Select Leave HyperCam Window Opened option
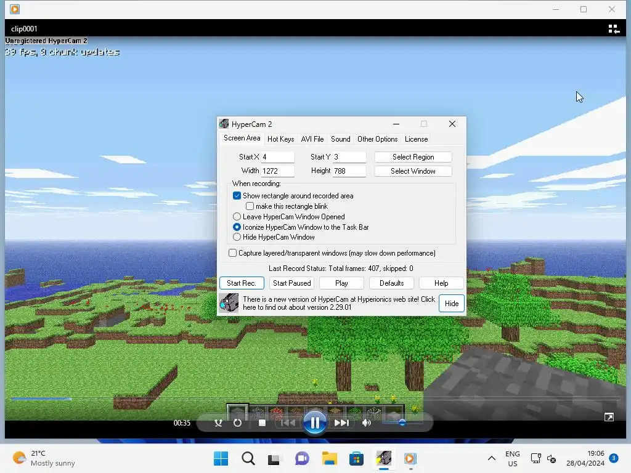The width and height of the screenshot is (631, 473). [237, 217]
